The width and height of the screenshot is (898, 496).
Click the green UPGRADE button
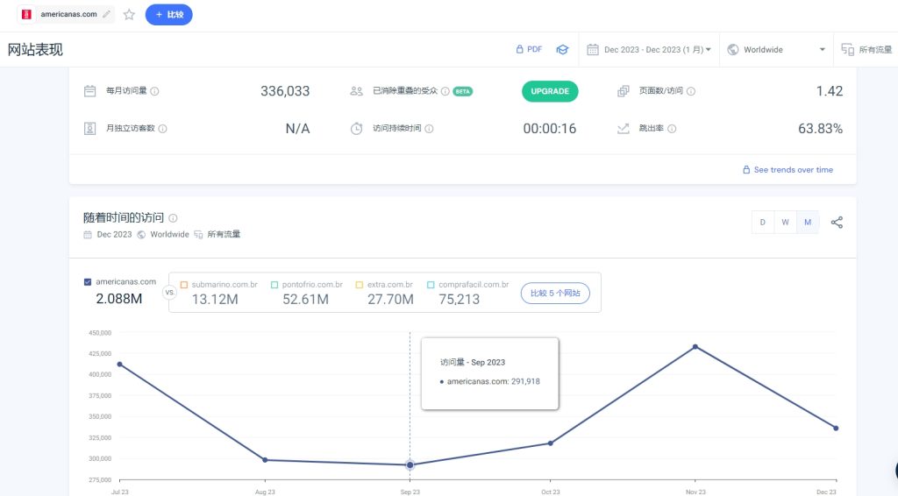(x=550, y=91)
